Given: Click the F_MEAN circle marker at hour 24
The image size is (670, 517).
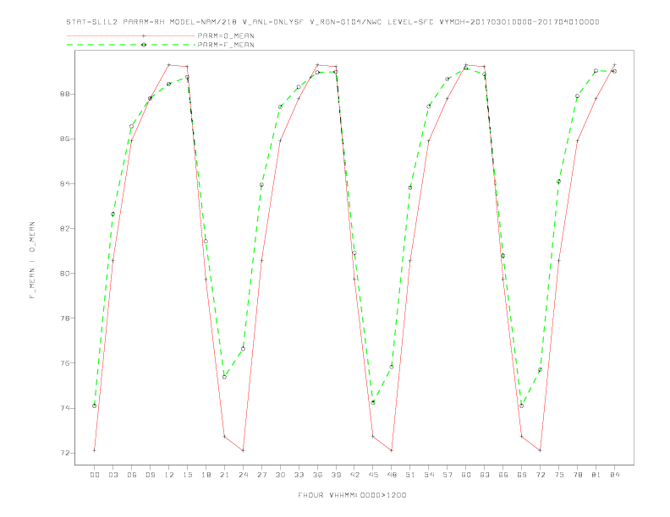Looking at the screenshot, I should pos(243,349).
